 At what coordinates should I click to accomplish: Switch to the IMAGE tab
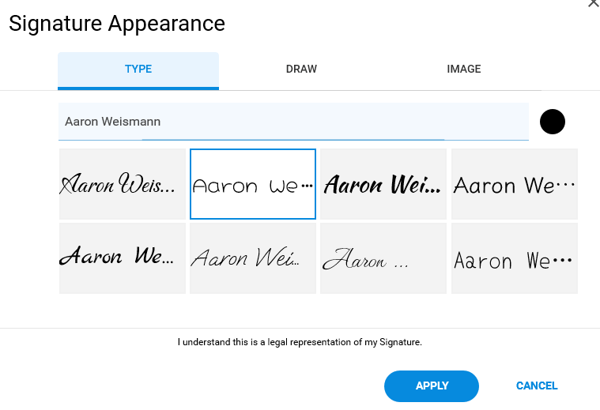pyautogui.click(x=463, y=70)
